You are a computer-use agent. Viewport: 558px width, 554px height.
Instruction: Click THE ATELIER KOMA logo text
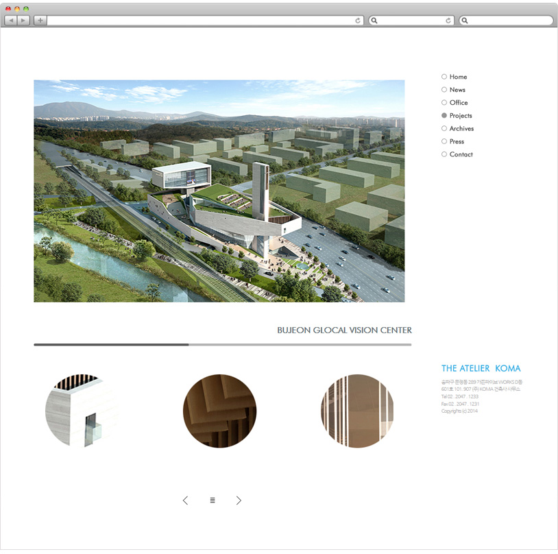pos(481,369)
